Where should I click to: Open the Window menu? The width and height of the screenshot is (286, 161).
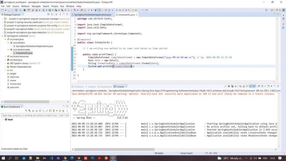(70, 6)
